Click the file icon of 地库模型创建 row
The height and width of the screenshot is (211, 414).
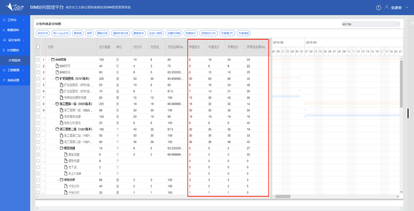tap(61, 117)
